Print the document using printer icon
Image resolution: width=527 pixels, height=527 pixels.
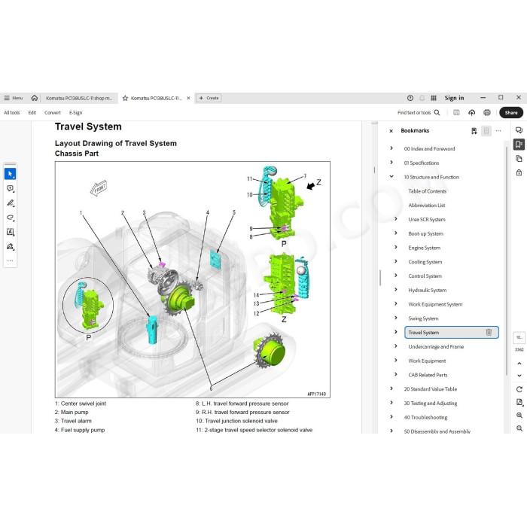pos(486,113)
